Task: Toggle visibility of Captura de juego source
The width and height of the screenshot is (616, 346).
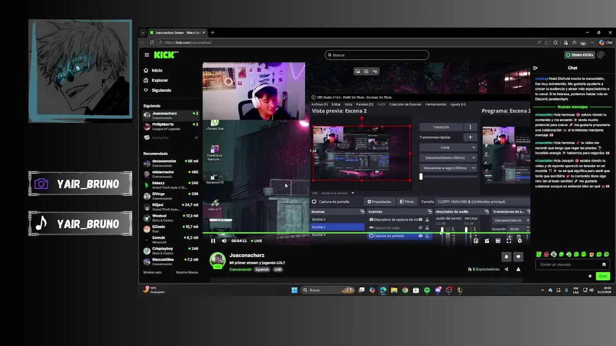Action: tap(420, 228)
